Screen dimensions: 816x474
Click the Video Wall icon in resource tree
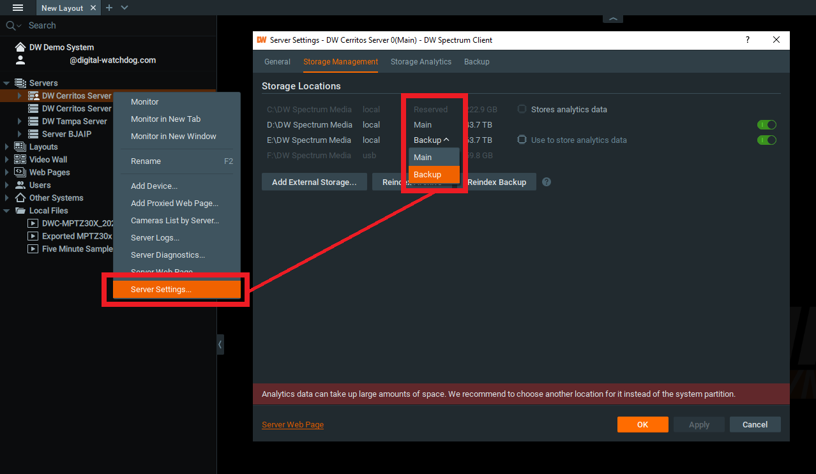(20, 159)
